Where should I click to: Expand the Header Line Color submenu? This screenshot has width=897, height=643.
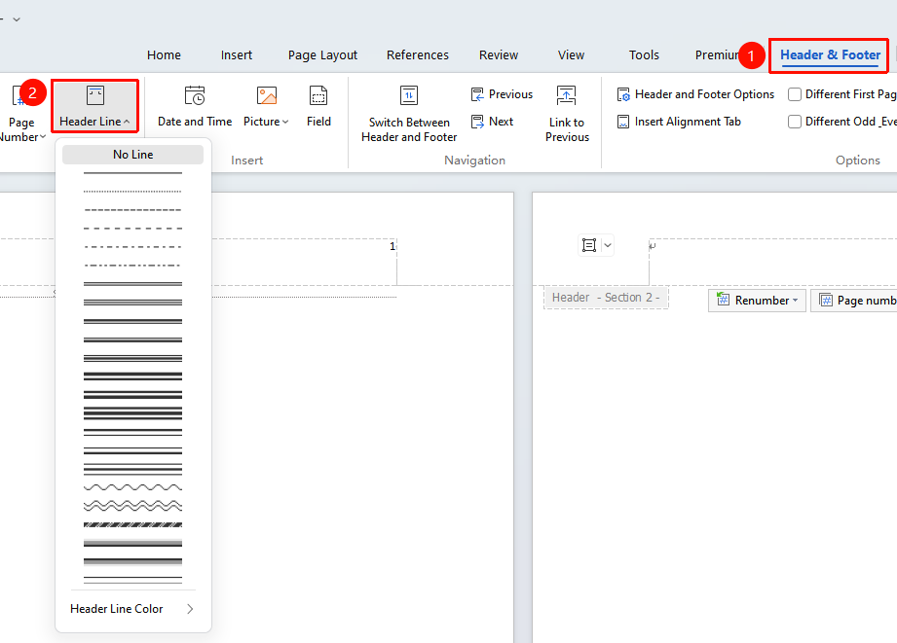[x=190, y=609]
